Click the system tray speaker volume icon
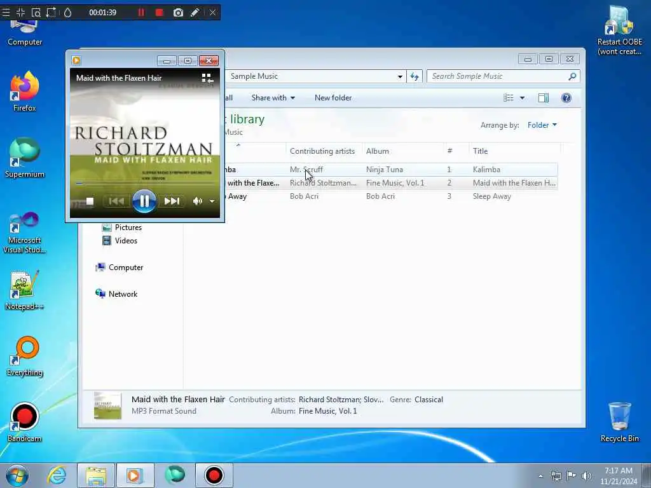Screen dimensions: 651x488 click(x=587, y=476)
